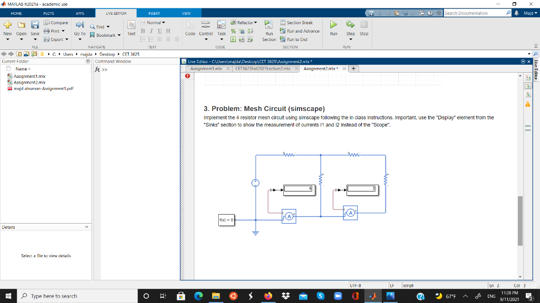540x303 pixels.
Task: Apply italic formatting to text
Action: point(151,31)
